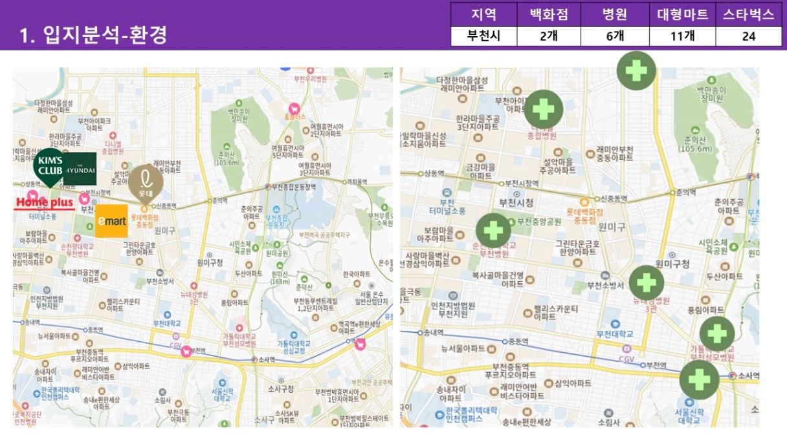Click the red Home plus logo
Viewport: 787px width, 442px height.
click(45, 203)
